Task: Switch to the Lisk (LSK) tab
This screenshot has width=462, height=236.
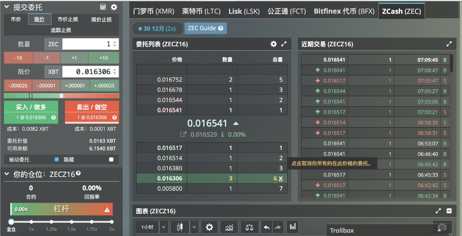Action: [x=244, y=11]
